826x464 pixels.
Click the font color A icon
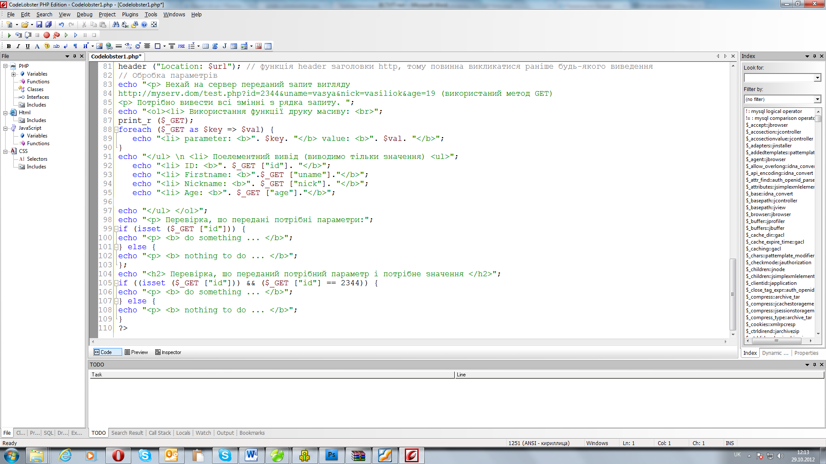[37, 46]
